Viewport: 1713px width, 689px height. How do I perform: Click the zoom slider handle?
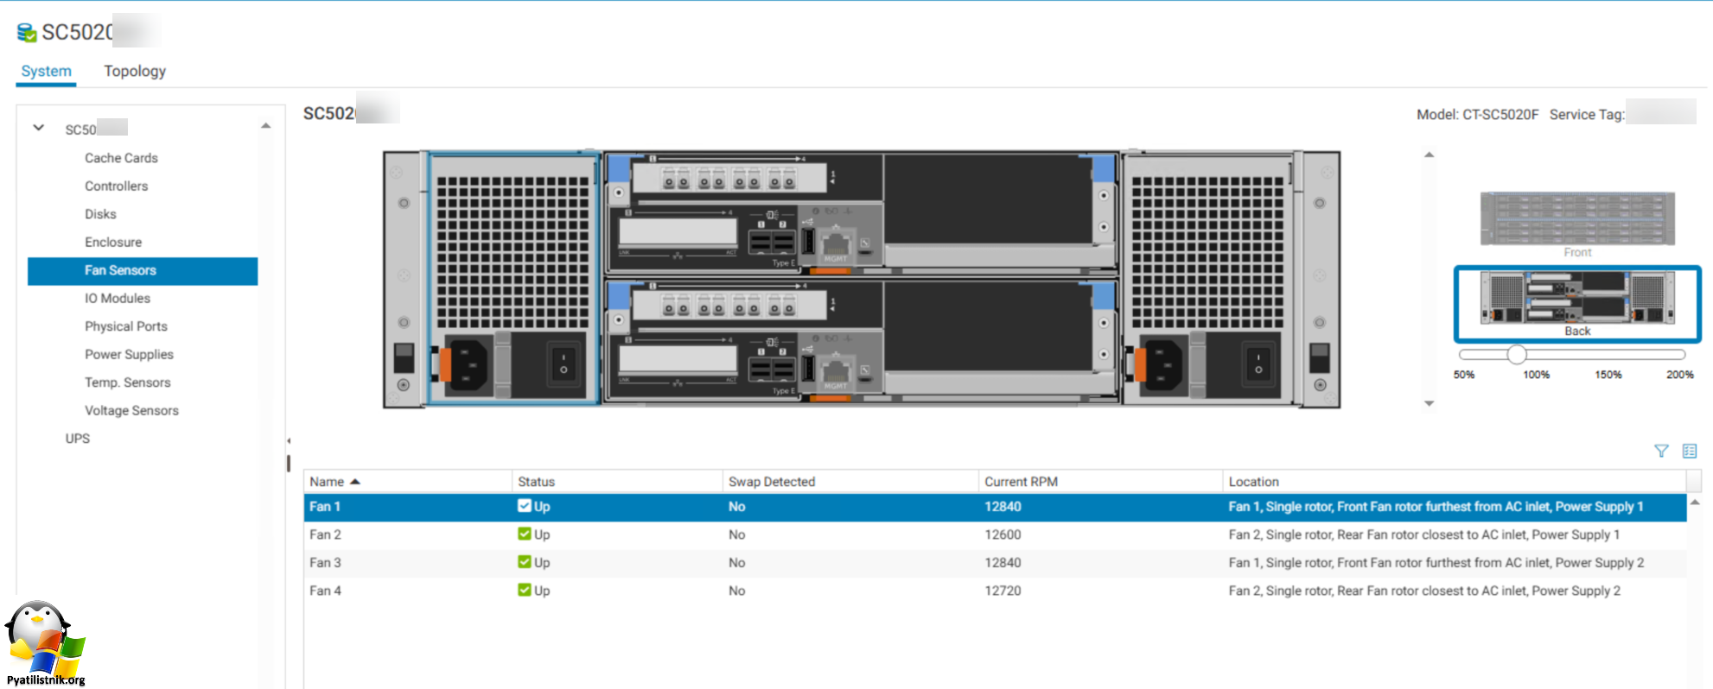[1517, 354]
